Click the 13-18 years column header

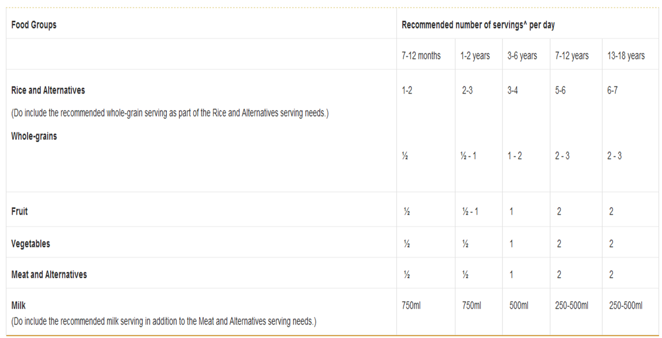tap(626, 56)
